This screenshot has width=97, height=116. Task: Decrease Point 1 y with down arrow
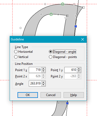pyautogui.click(x=79, y=71)
